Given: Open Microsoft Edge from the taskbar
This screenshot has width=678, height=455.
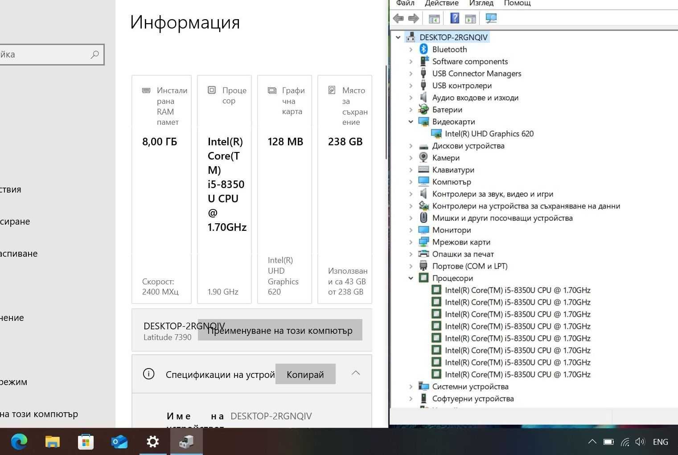Looking at the screenshot, I should tap(19, 442).
